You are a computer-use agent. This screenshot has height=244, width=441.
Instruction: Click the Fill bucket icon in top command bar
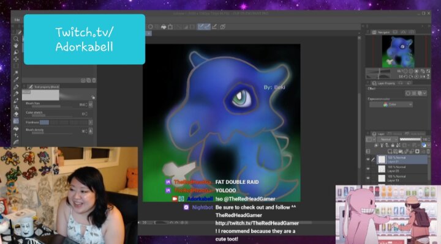click(x=164, y=27)
